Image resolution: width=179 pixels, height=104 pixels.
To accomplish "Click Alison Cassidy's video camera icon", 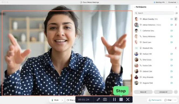I will (171, 19).
